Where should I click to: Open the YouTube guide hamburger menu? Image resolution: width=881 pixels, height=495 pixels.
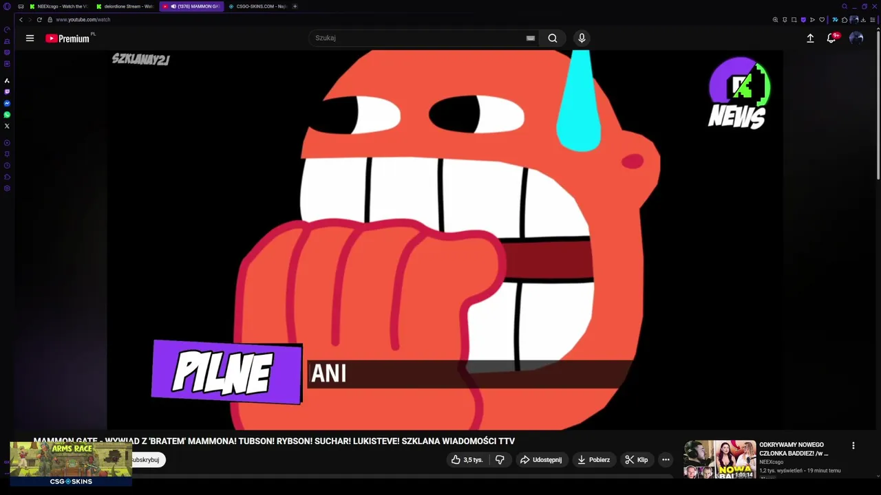(30, 38)
